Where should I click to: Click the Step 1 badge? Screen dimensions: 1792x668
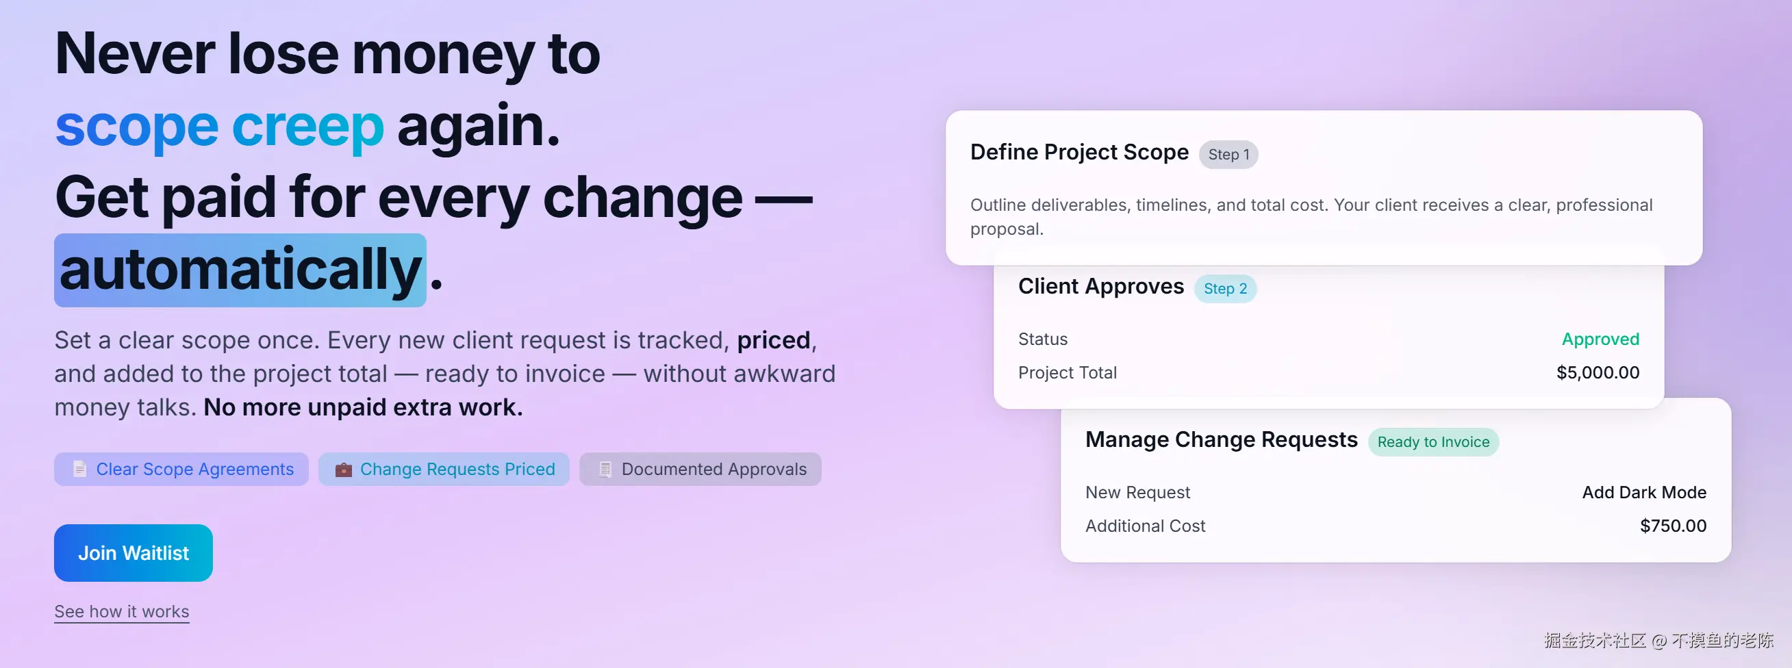click(x=1228, y=154)
